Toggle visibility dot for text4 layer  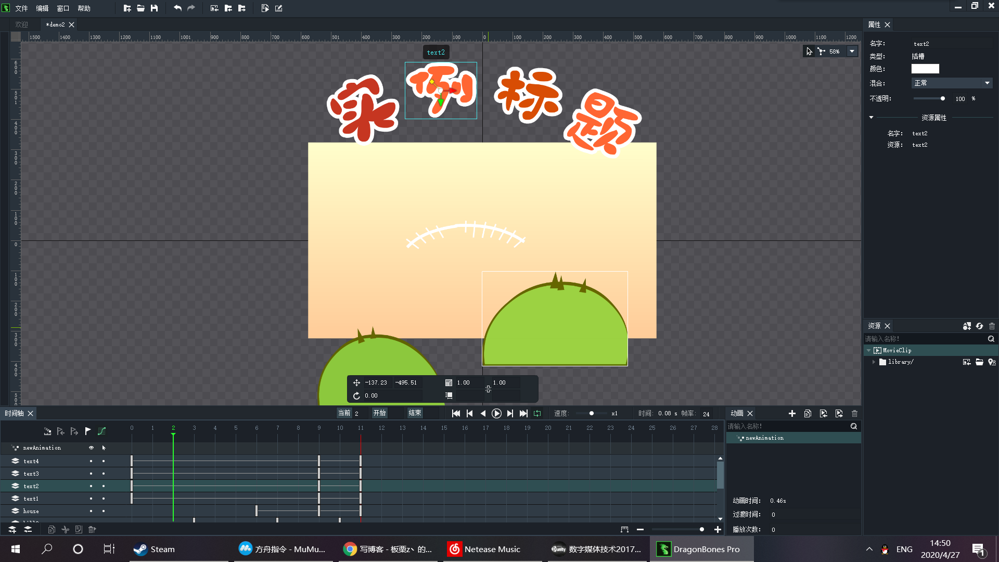(91, 461)
